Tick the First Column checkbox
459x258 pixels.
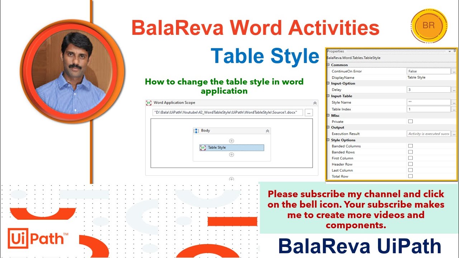tap(411, 158)
